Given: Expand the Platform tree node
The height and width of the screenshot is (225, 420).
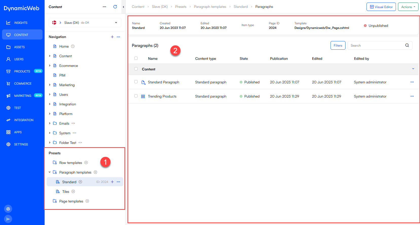Looking at the screenshot, I should click(50, 114).
